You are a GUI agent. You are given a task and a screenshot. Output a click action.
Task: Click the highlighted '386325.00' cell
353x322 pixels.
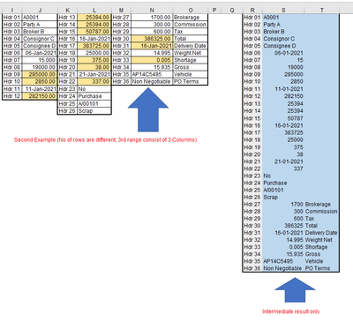pos(152,39)
